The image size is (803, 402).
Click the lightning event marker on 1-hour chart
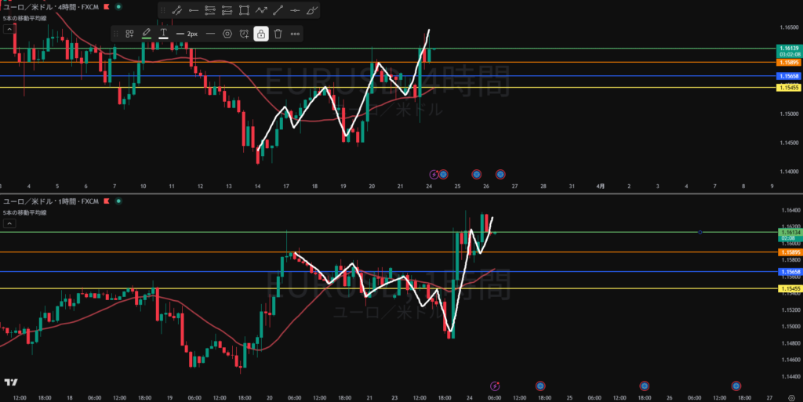[x=495, y=386]
